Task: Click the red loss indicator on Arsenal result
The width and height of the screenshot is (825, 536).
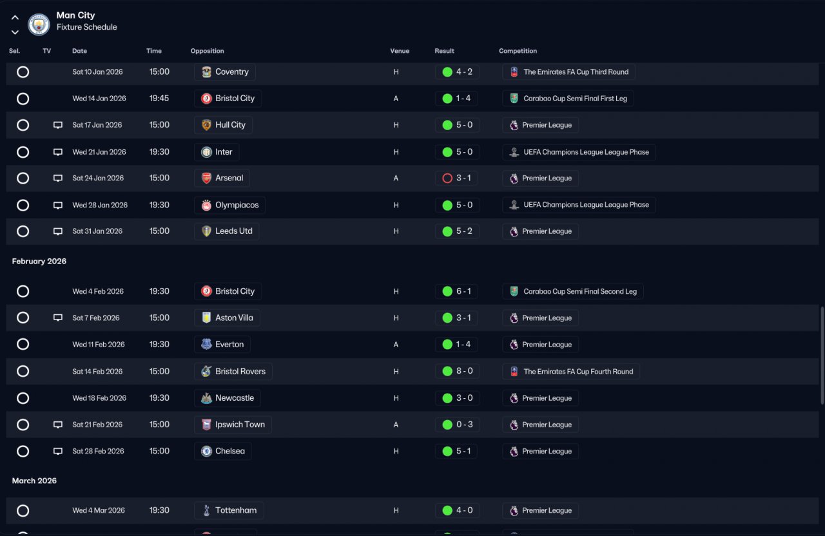Action: tap(447, 178)
